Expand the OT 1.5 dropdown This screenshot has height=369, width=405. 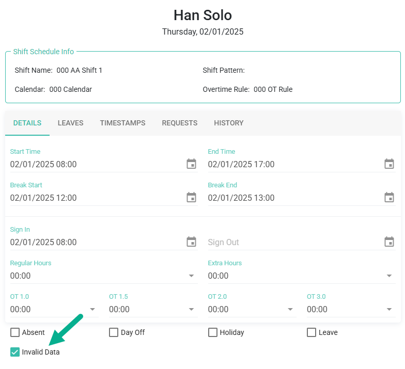pos(191,310)
